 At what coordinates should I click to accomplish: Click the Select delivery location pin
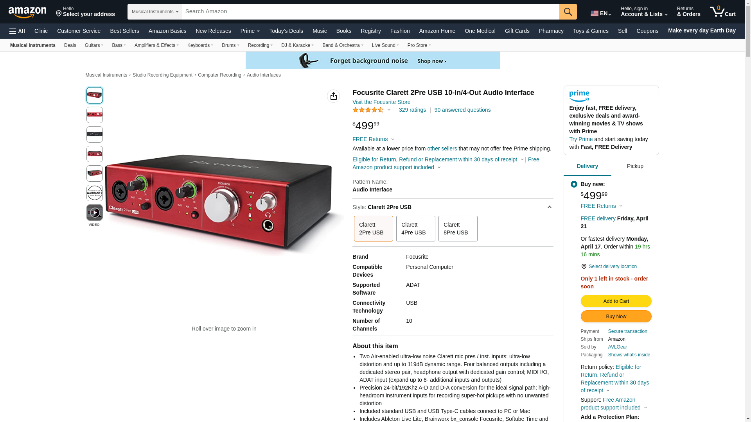coord(584,266)
